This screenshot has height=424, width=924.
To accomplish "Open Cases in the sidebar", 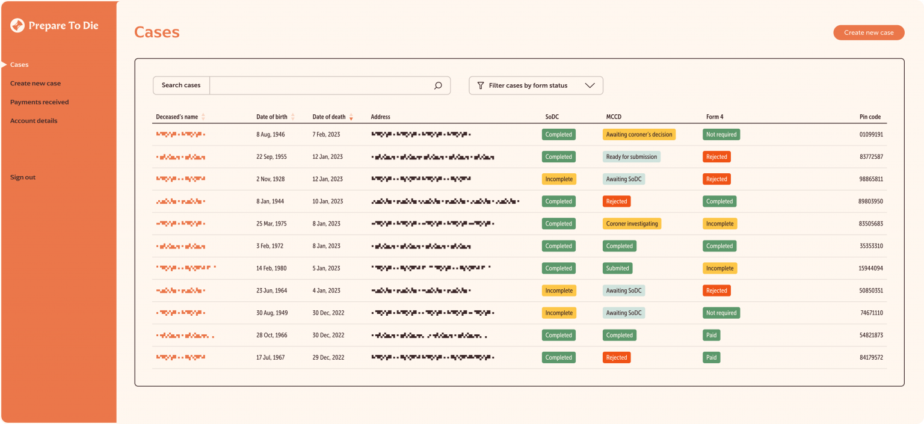I will pos(19,64).
